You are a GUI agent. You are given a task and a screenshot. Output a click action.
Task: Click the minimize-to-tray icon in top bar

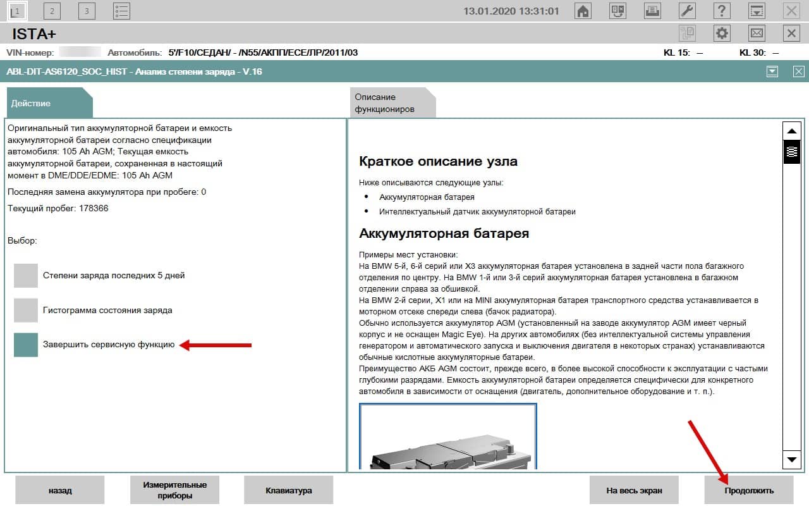point(757,10)
